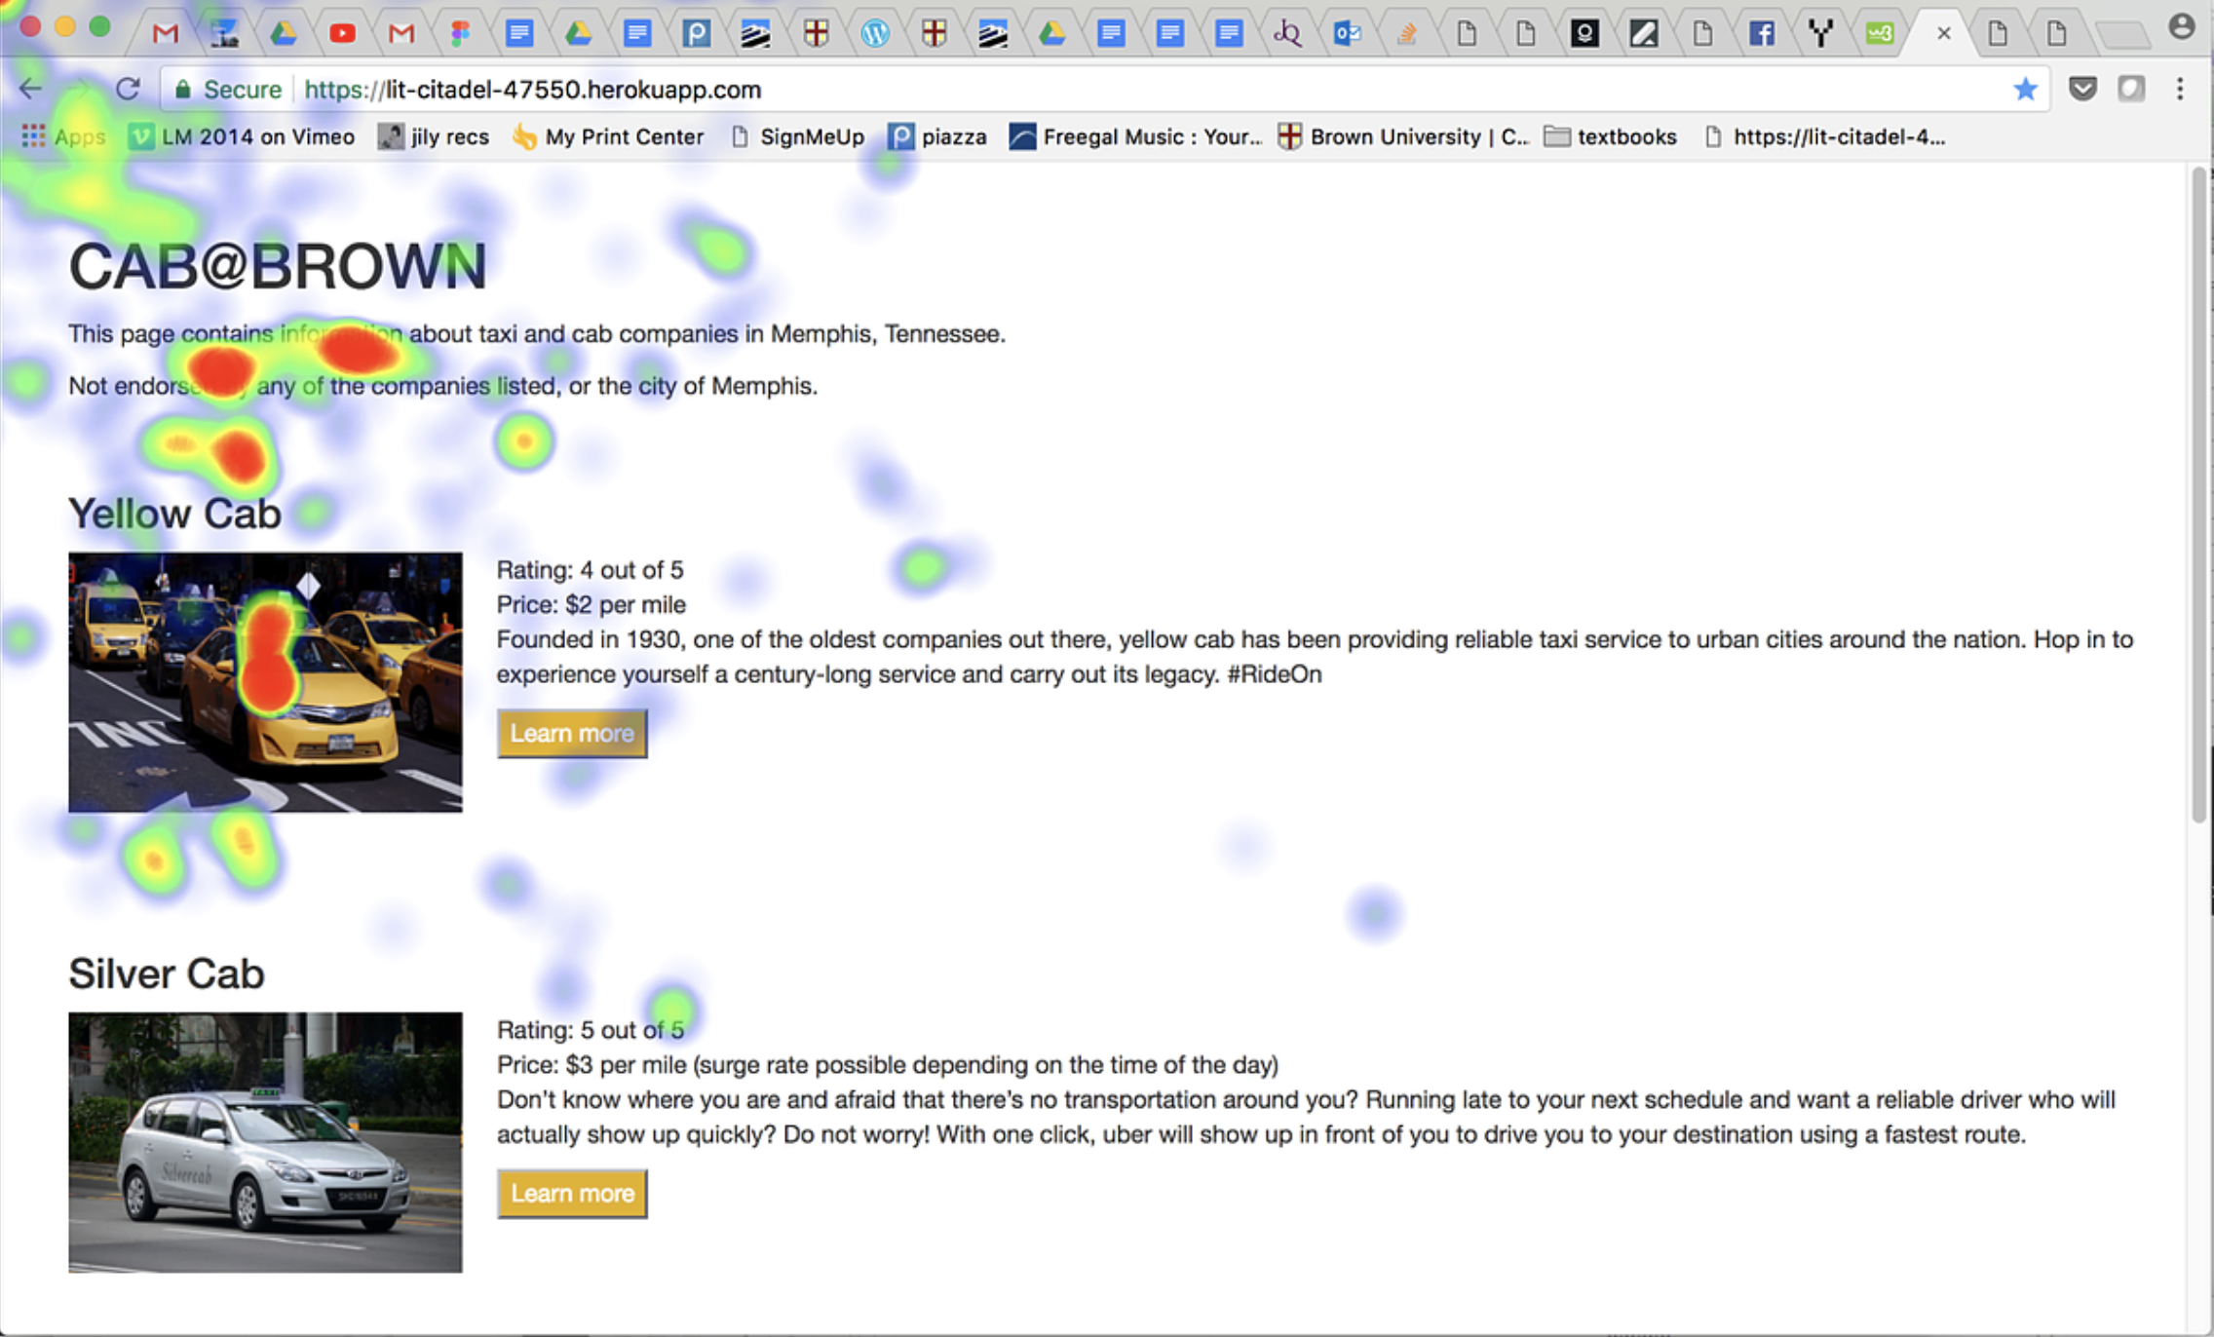The height and width of the screenshot is (1337, 2214).
Task: Open the Apps bookmarks shortcut
Action: [63, 136]
